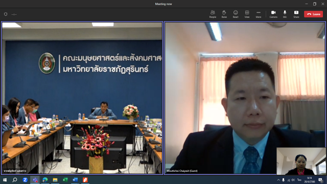Open the Windows Start menu
327x184 pixels.
point(5,180)
